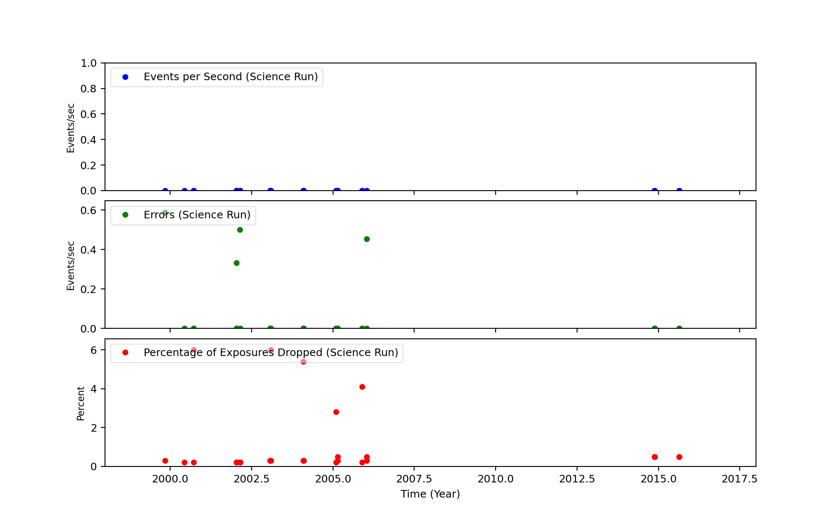Click the 2000.0 tick label on time axis
Image resolution: width=840 pixels, height=524 pixels.
(170, 479)
